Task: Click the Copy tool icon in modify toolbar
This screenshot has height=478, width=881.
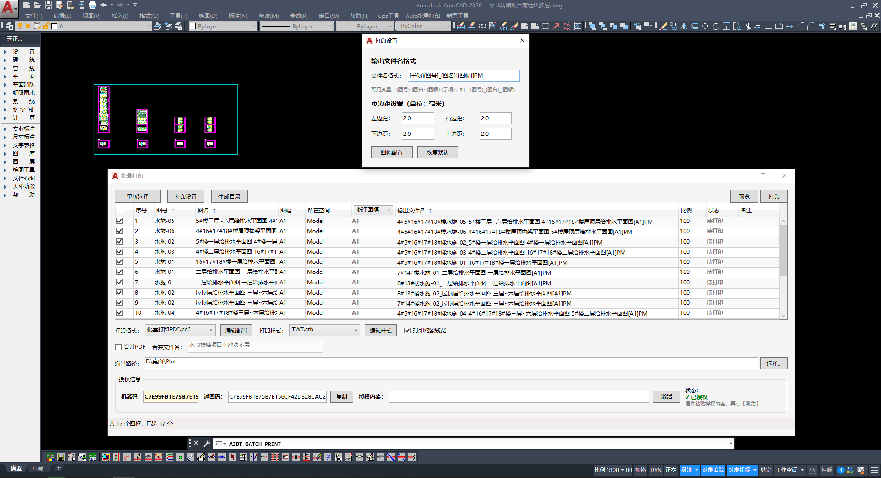Action: [673, 26]
